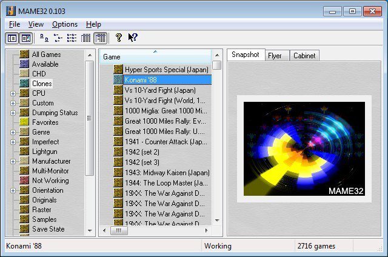
Task: Click game list horizontal scroll right arrow
Action: [206, 230]
